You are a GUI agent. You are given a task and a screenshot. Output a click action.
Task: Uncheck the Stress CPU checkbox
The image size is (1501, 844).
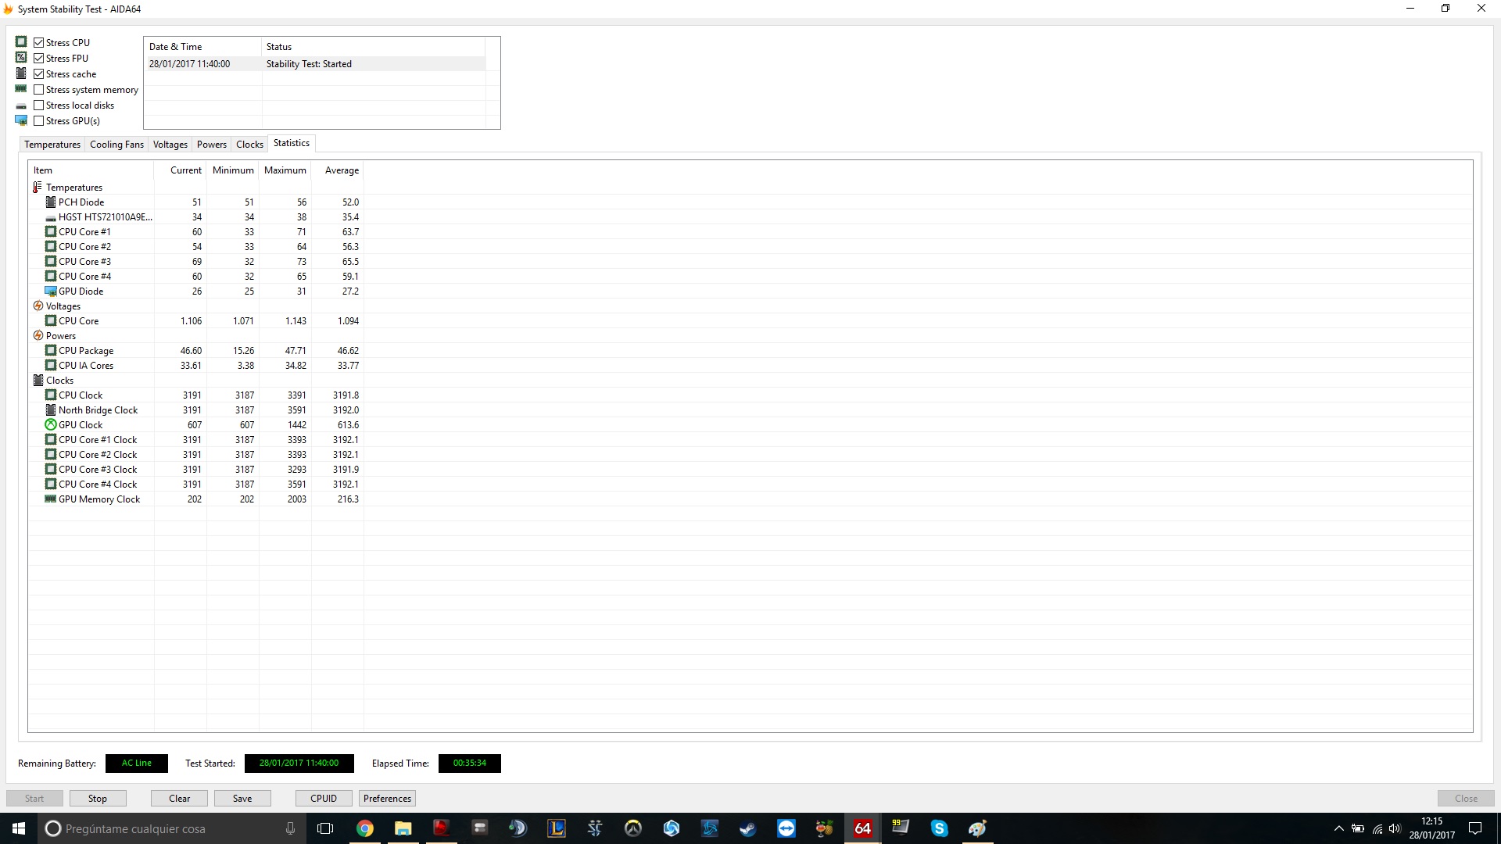click(38, 42)
